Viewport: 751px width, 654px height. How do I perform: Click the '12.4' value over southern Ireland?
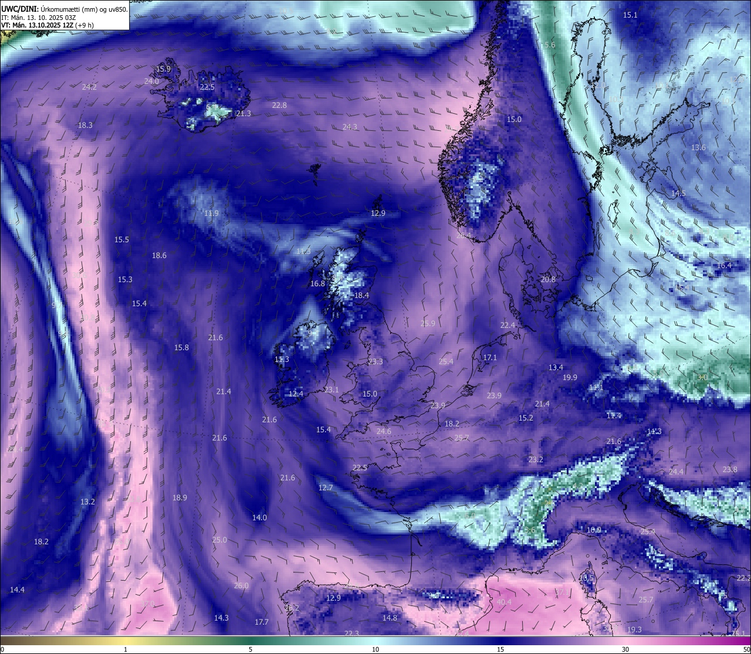pos(296,394)
